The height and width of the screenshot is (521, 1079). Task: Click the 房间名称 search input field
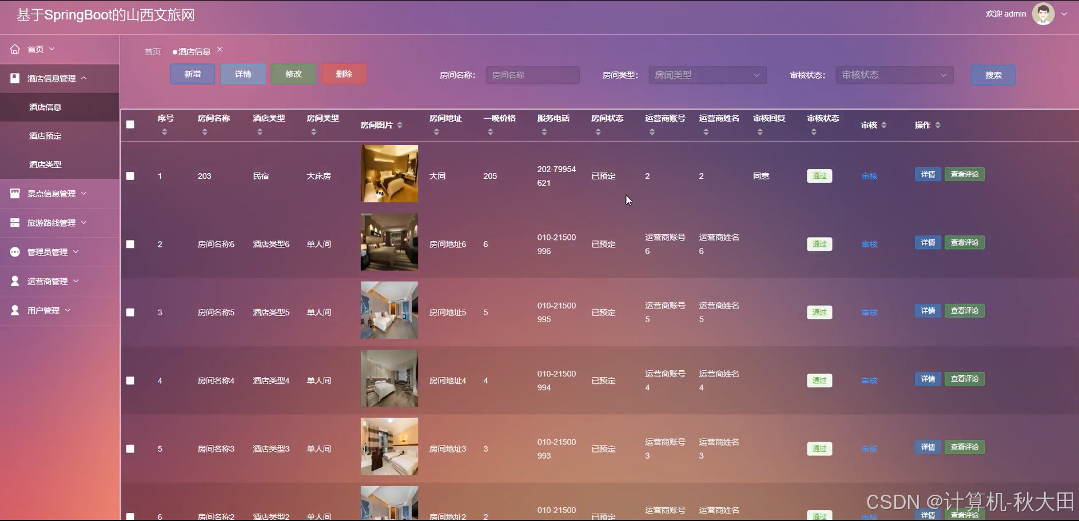pyautogui.click(x=532, y=75)
